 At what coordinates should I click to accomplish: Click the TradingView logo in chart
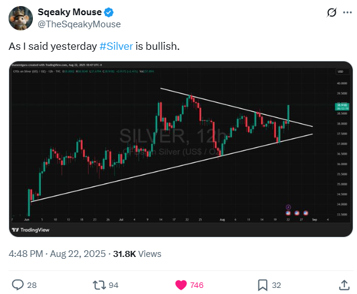click(30, 230)
